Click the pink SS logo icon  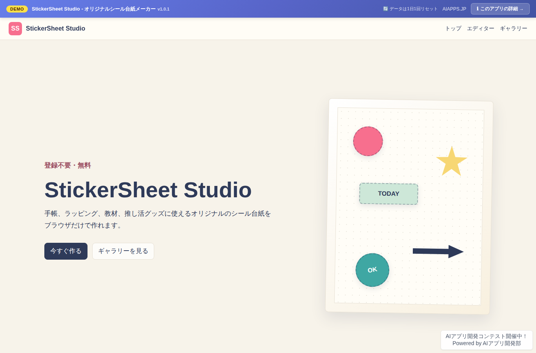15,29
